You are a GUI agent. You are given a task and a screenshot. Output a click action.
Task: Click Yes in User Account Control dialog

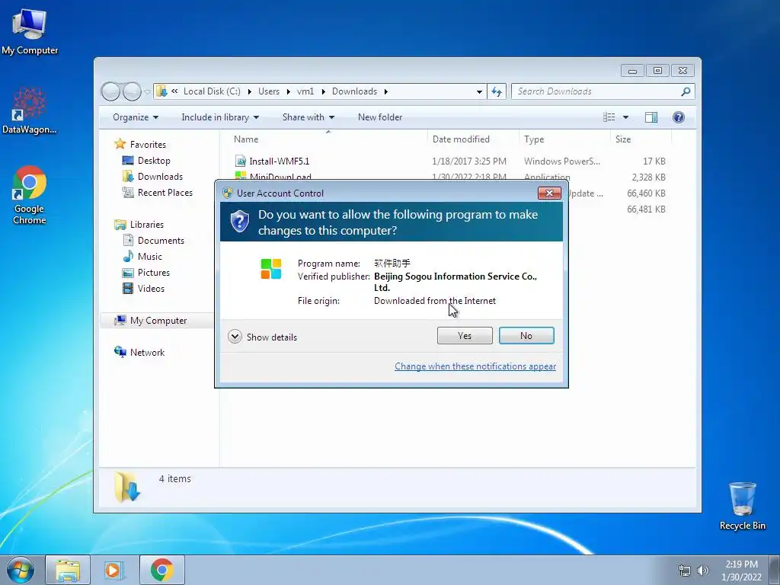tap(465, 336)
